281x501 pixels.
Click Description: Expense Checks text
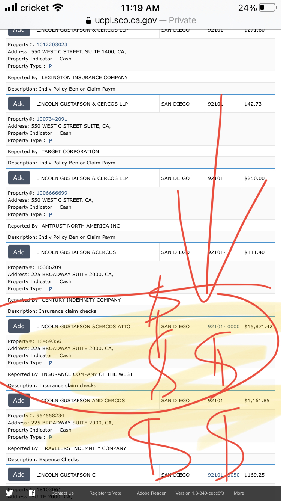pos(43,460)
